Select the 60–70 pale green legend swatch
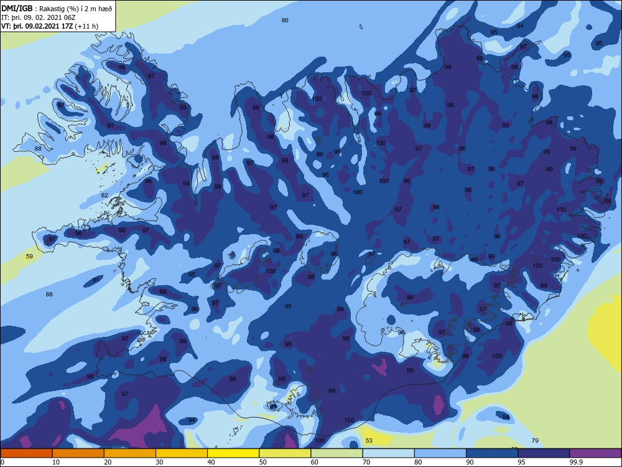 [337, 453]
